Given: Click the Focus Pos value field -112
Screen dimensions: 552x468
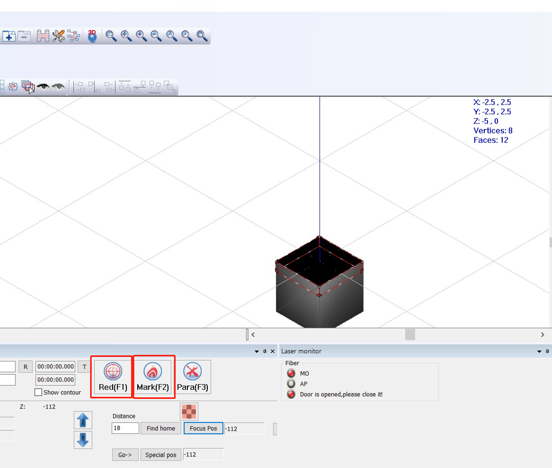Looking at the screenshot, I should (x=245, y=429).
